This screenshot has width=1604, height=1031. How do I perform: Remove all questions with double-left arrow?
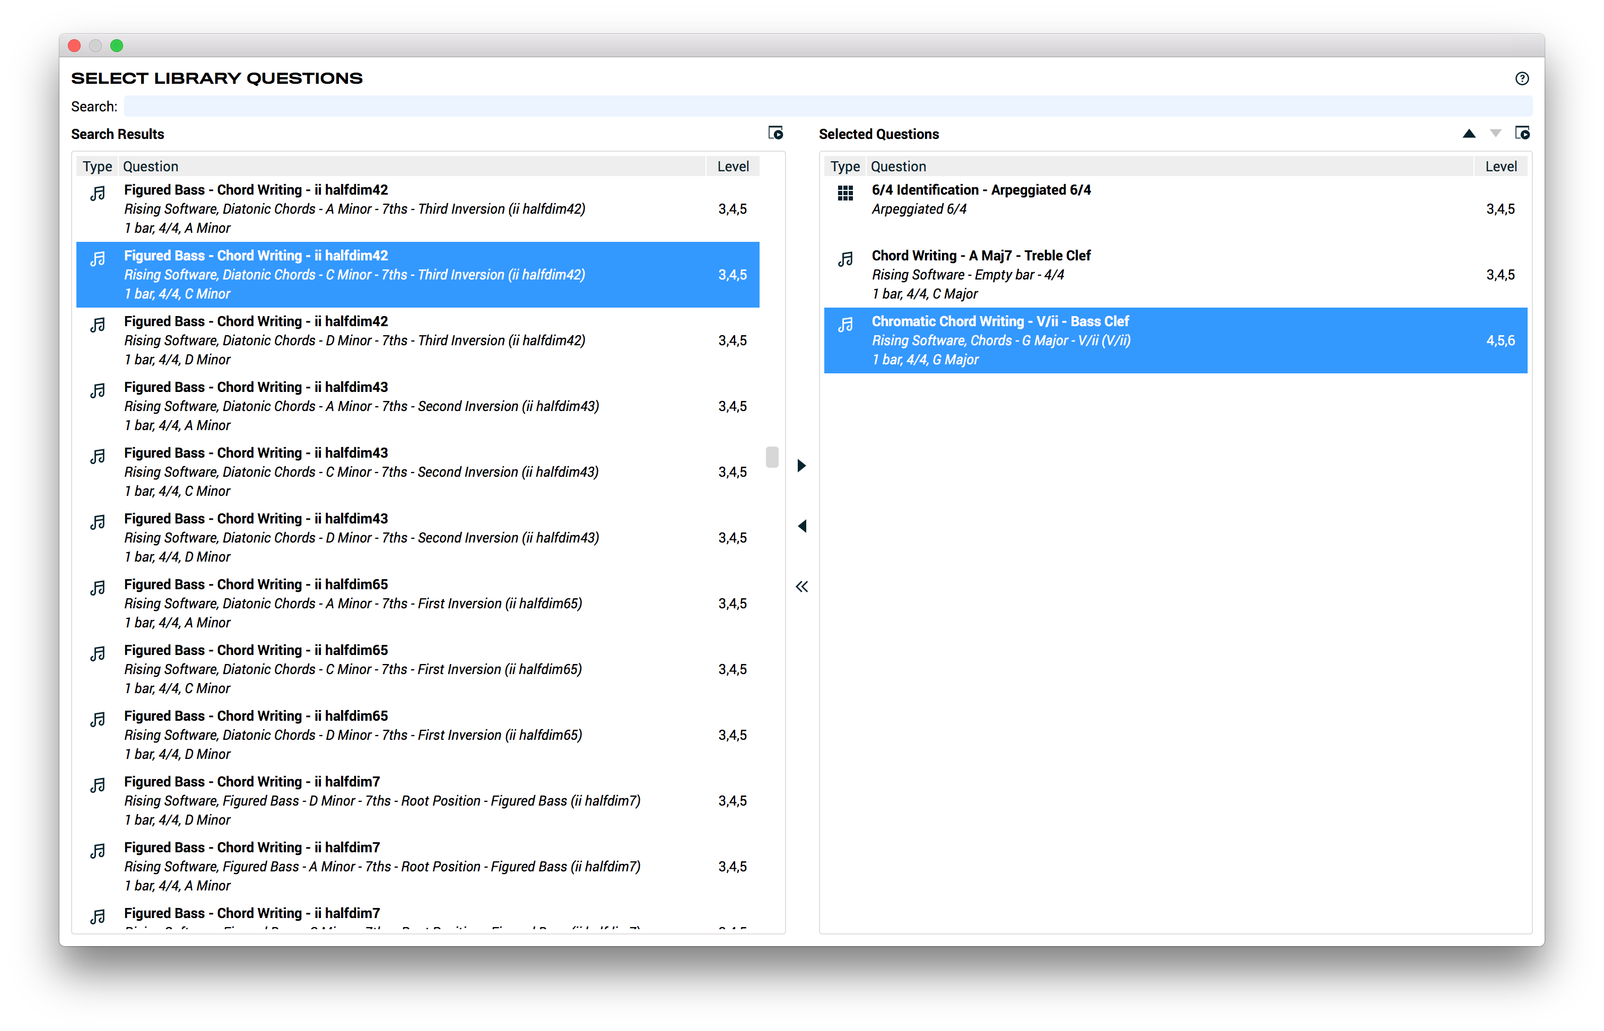tap(801, 587)
